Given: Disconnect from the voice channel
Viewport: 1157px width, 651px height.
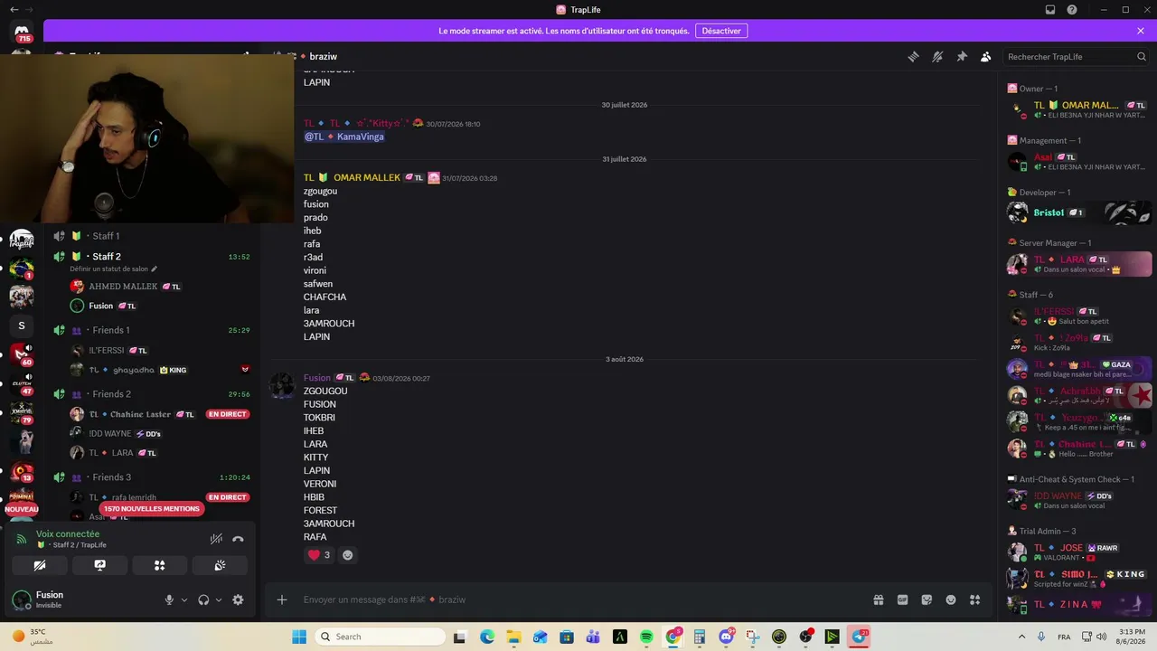Looking at the screenshot, I should [238, 539].
